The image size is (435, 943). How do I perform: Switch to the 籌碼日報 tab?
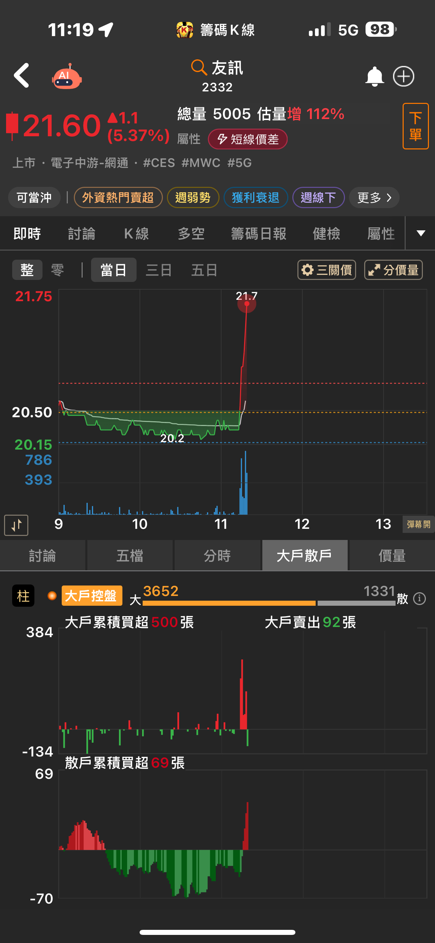point(259,233)
